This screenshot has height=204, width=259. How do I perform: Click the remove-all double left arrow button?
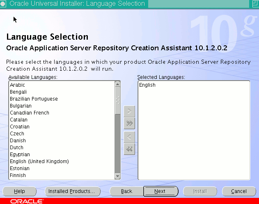(x=129, y=149)
